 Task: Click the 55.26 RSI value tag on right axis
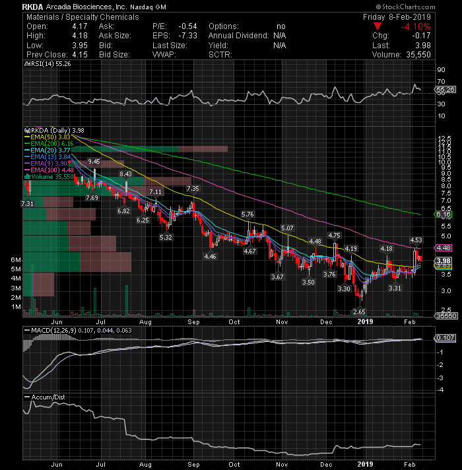tap(445, 89)
